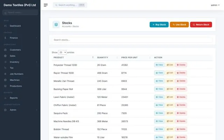Select quantity cell 466 Gram
This screenshot has width=224, height=140.
coord(102,73)
